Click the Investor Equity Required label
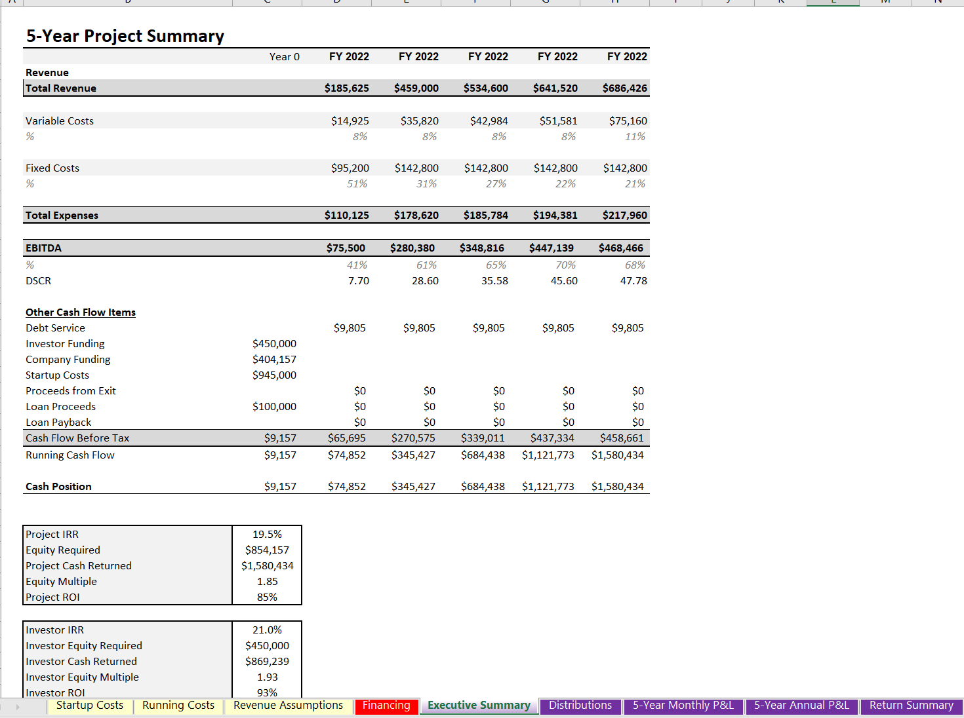 pyautogui.click(x=84, y=646)
